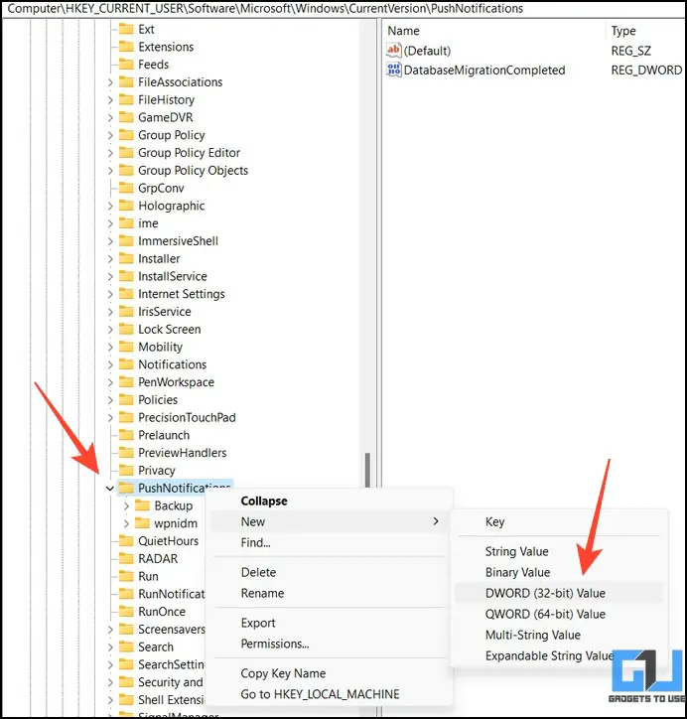Image resolution: width=687 pixels, height=719 pixels.
Task: Create a new DWORD (32-bit) Value
Action: click(559, 593)
